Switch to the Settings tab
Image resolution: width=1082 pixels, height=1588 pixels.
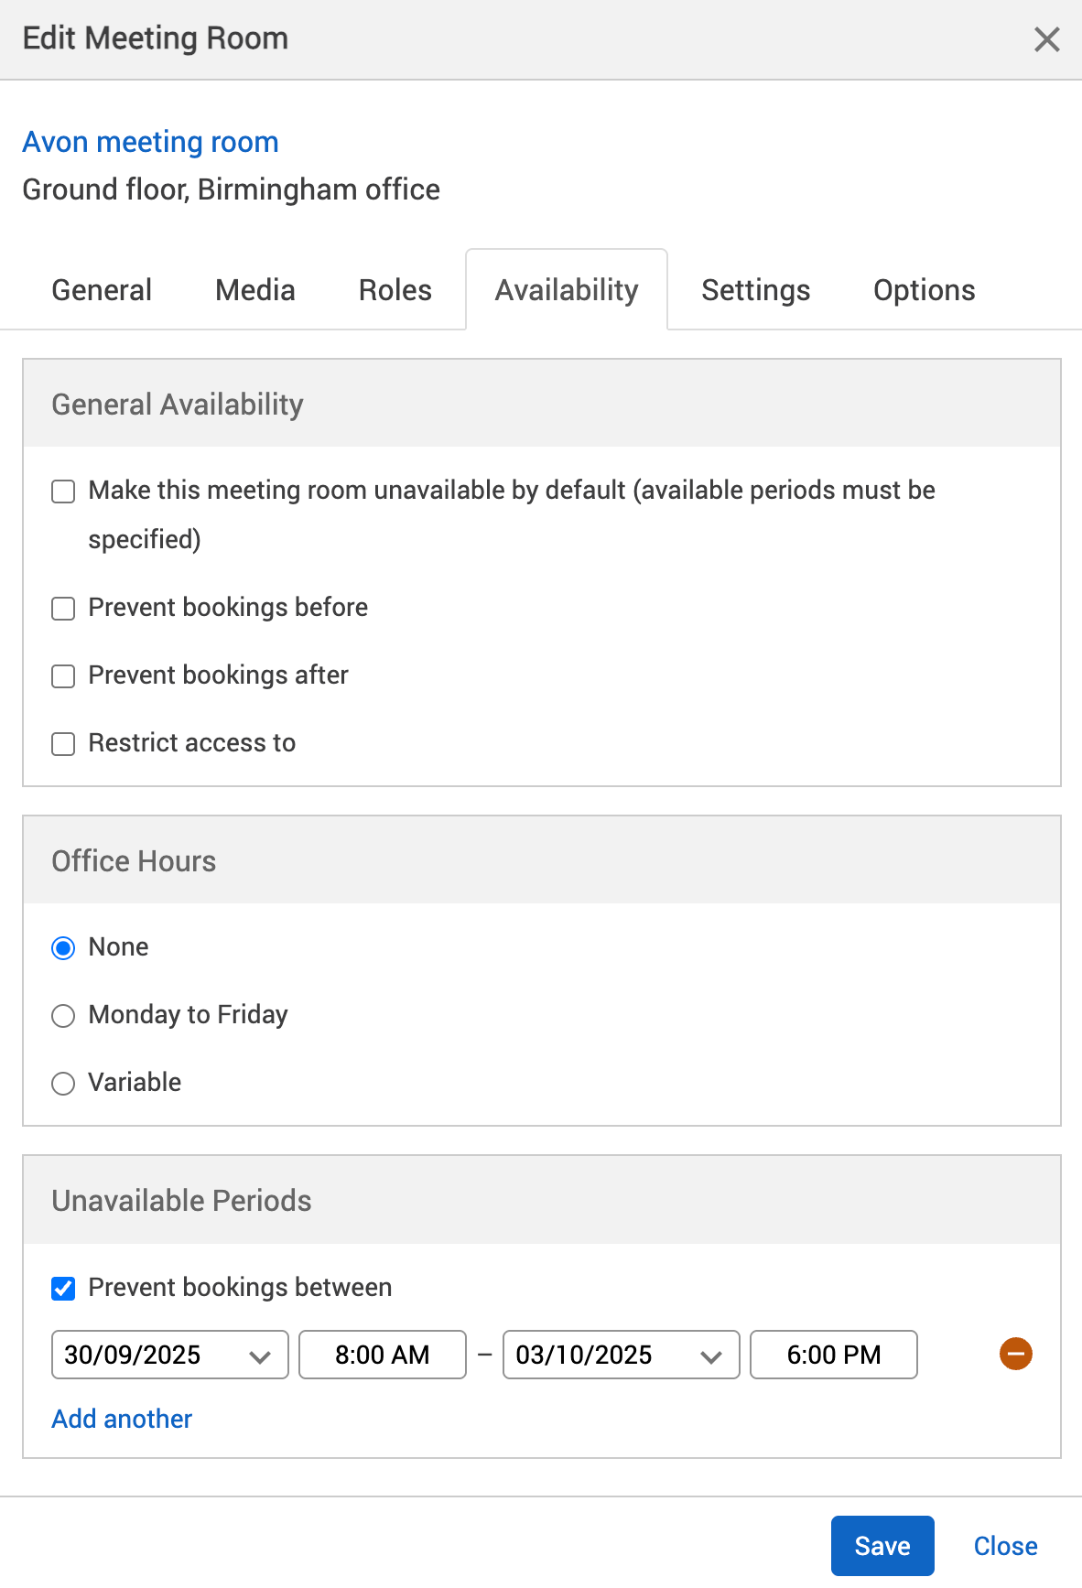click(755, 289)
